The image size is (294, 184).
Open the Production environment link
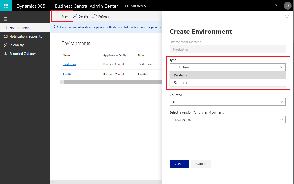coord(70,64)
